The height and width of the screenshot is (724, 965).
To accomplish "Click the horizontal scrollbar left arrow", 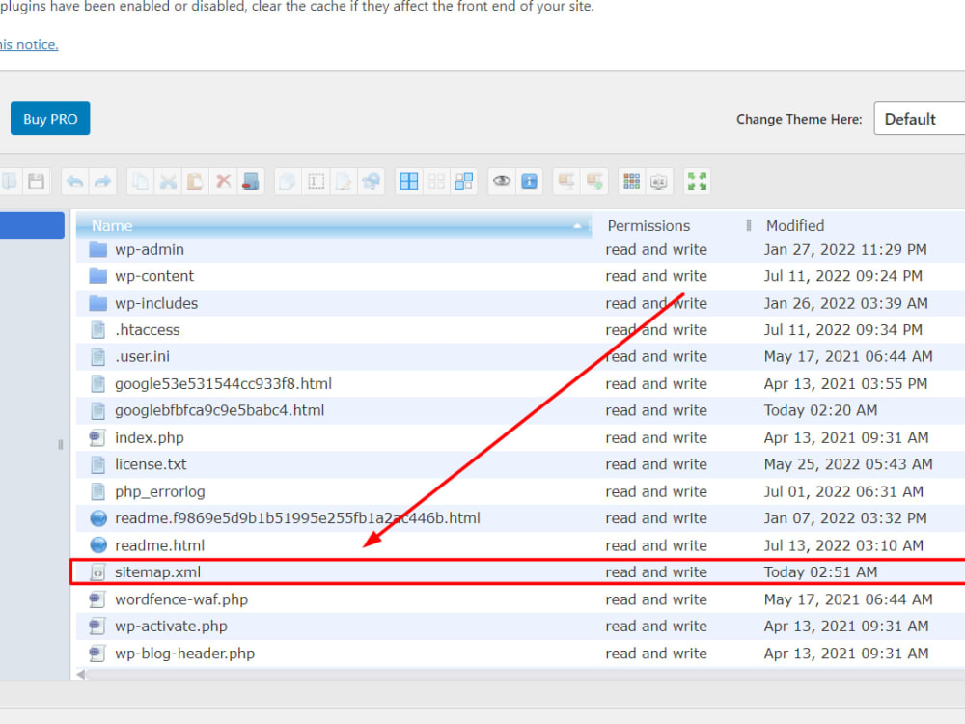I will 81,675.
